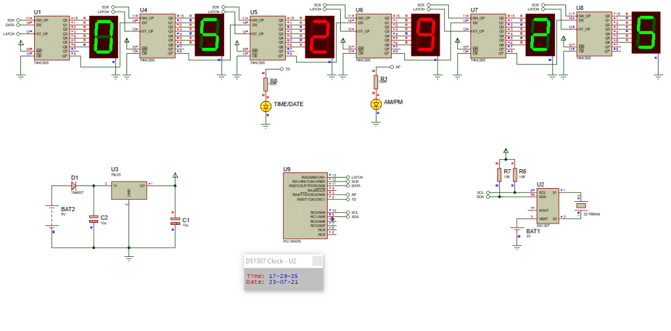Click the SCK terminal left of U1
The width and height of the screenshot is (671, 331).
(18, 20)
